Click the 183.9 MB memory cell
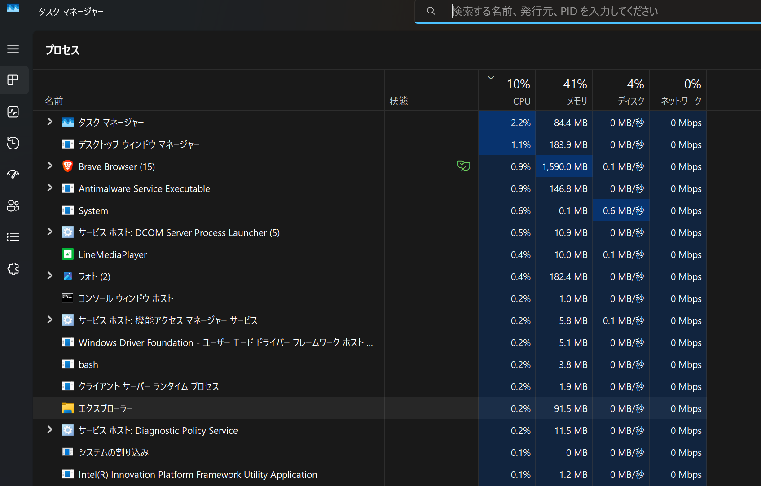The image size is (761, 486). (x=564, y=144)
